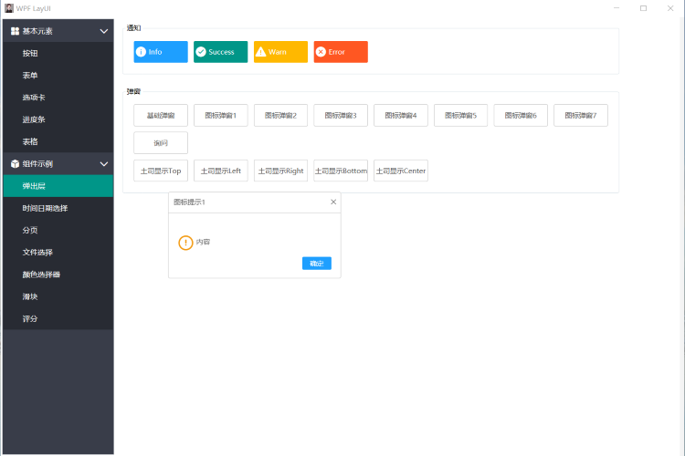Select the active 弹出层 sidebar item
685x456 pixels.
pyautogui.click(x=58, y=186)
